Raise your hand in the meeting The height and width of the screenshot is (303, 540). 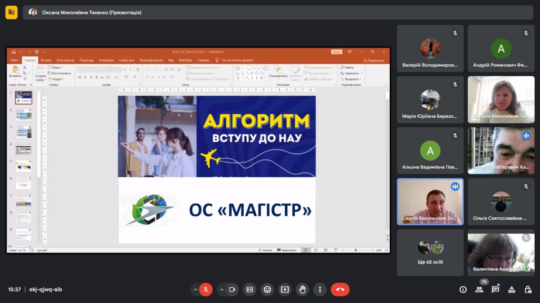(302, 289)
